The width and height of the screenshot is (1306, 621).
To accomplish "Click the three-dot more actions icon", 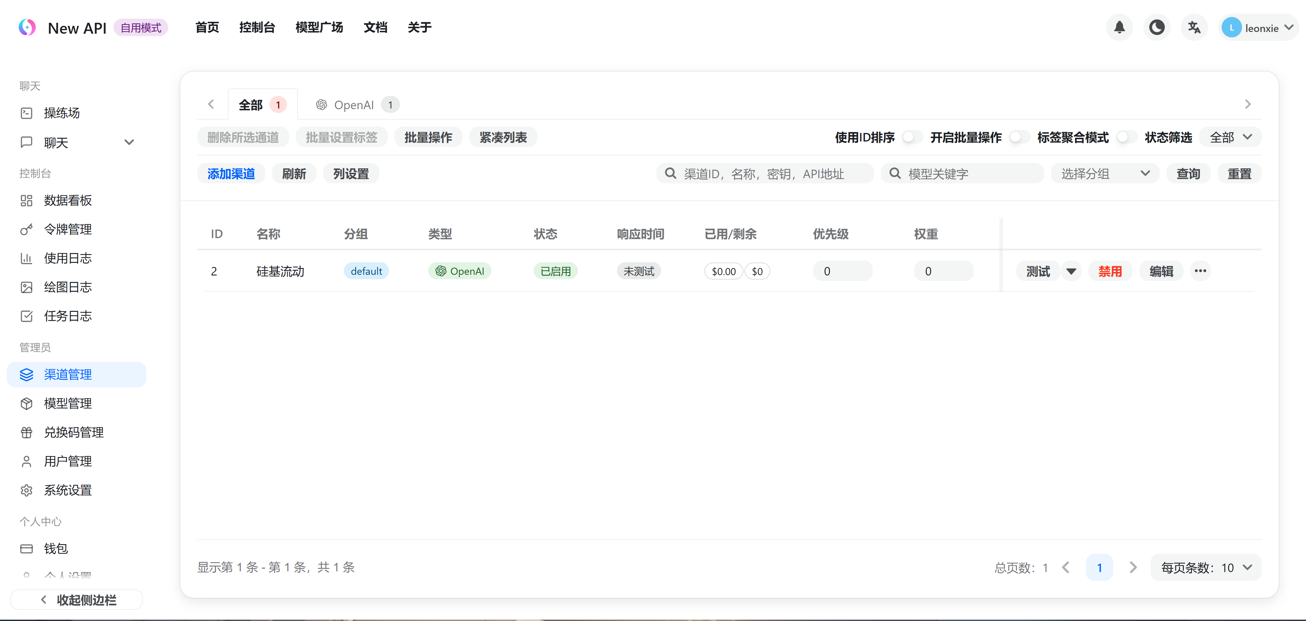I will 1200,271.
